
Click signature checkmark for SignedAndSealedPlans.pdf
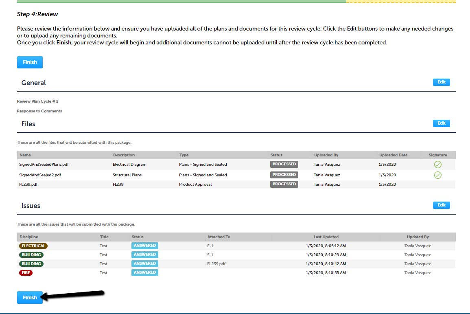pos(437,165)
